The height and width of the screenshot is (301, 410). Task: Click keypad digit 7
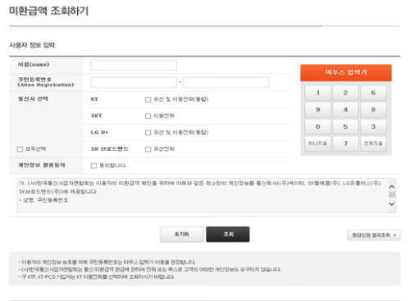pyautogui.click(x=345, y=144)
